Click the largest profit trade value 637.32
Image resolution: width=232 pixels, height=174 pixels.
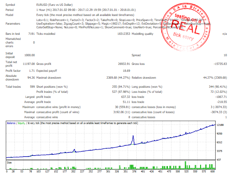[x=125, y=97]
